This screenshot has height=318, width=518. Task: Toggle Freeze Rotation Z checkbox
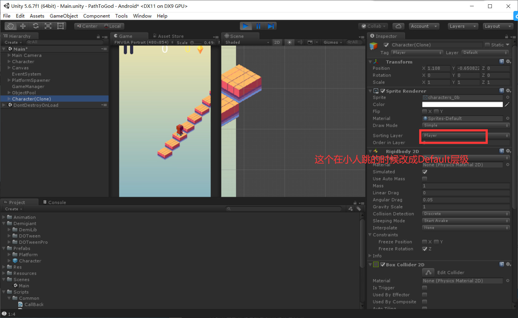coord(424,249)
